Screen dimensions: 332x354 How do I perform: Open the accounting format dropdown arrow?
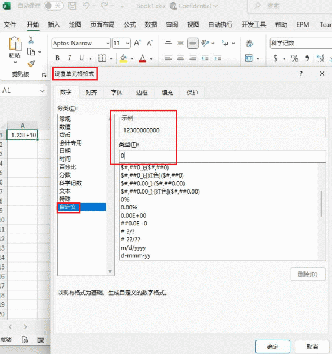(284, 58)
